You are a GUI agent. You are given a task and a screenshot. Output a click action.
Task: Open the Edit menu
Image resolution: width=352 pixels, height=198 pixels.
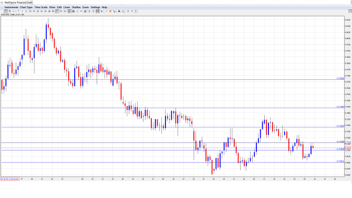click(59, 7)
